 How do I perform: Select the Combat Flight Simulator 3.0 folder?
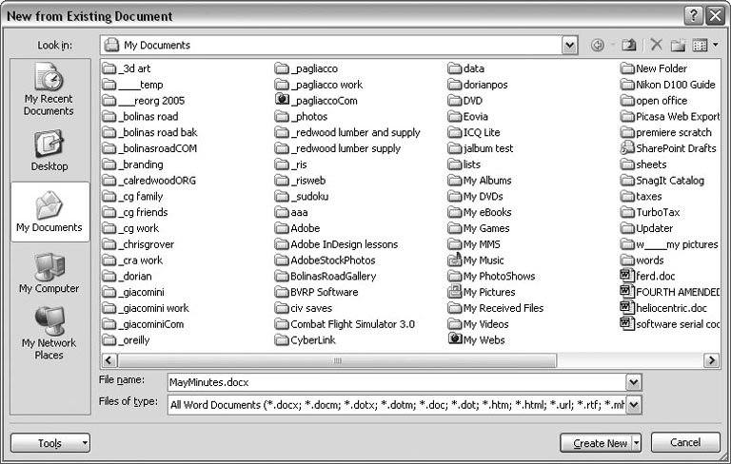[345, 324]
